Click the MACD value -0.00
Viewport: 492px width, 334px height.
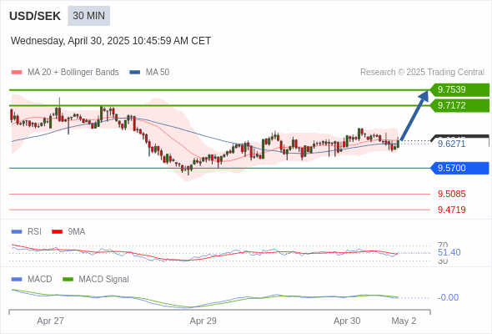point(448,297)
